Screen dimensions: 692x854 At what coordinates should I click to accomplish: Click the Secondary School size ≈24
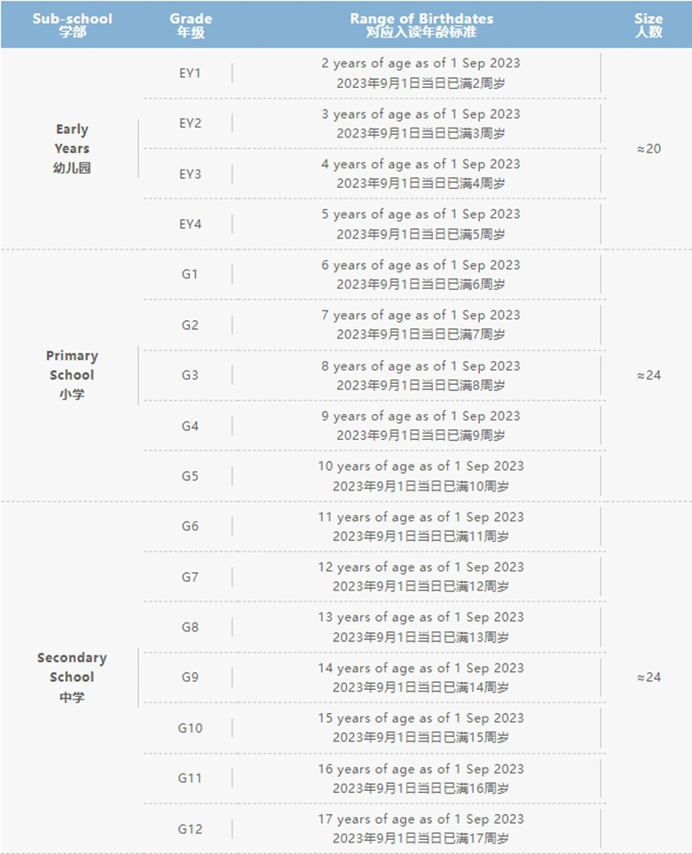point(649,678)
